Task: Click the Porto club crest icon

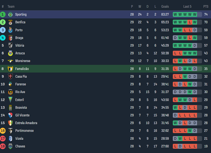Action: tap(10, 30)
